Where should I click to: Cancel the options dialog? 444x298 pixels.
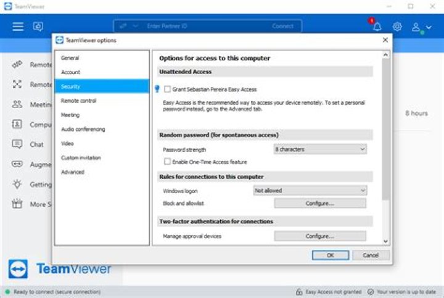(x=371, y=255)
